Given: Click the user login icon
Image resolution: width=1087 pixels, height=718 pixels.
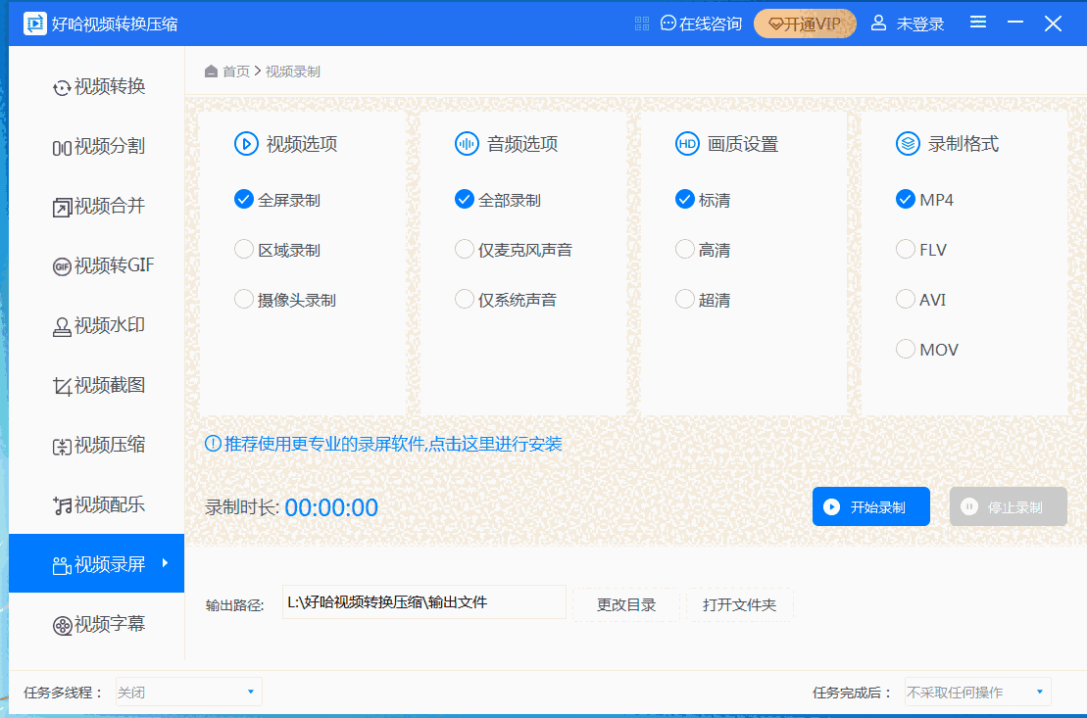Looking at the screenshot, I should [x=878, y=24].
